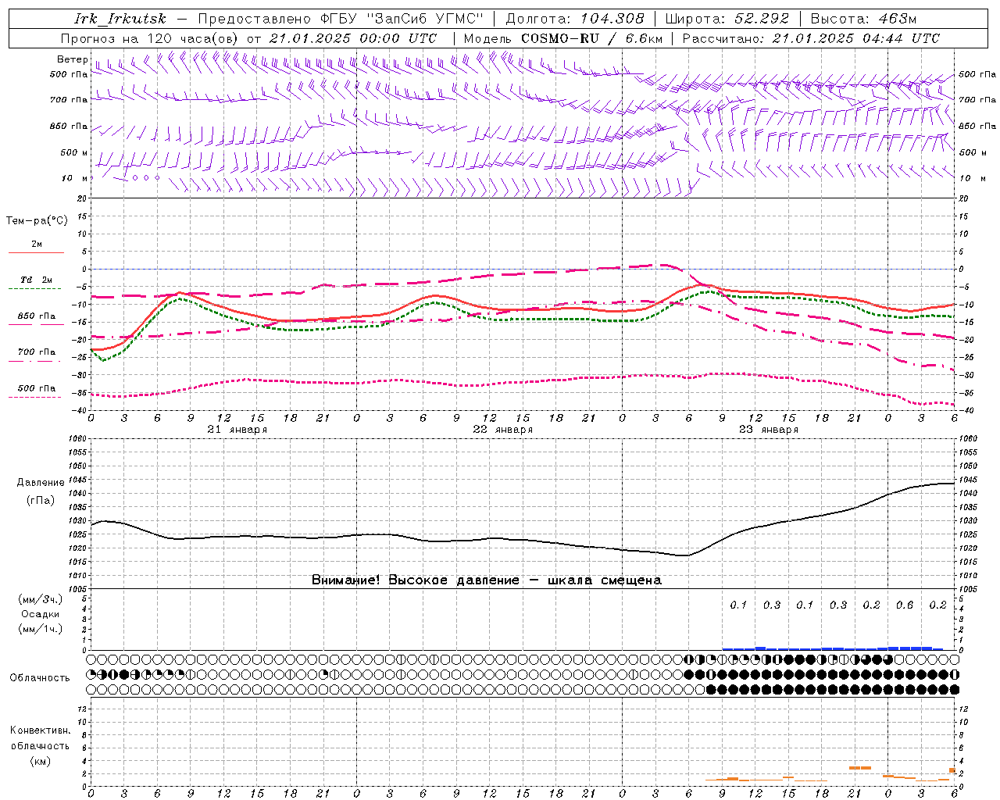The width and height of the screenshot is (1000, 800).
Task: Click the Td 2м dew point legend label
Action: tap(37, 280)
